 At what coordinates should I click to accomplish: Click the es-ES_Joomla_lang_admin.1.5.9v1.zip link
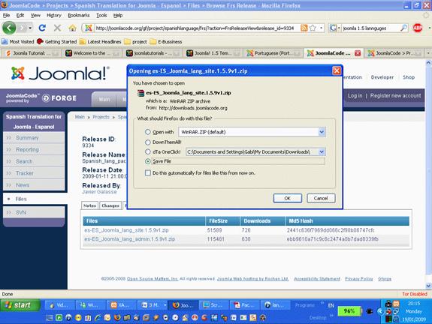click(x=130, y=239)
